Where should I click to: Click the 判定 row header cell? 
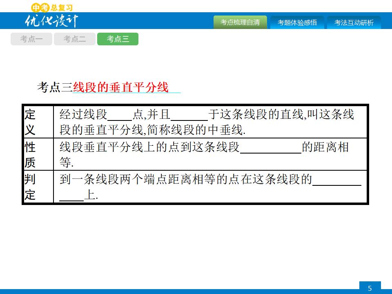tap(38, 187)
